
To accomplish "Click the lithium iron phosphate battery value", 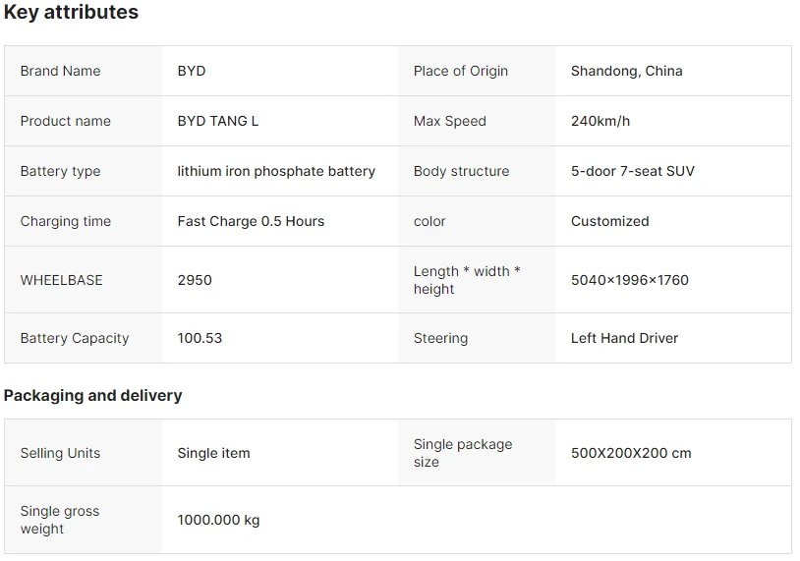I will [276, 171].
